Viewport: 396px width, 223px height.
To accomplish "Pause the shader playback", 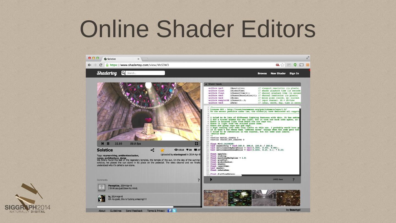I will tap(108, 143).
